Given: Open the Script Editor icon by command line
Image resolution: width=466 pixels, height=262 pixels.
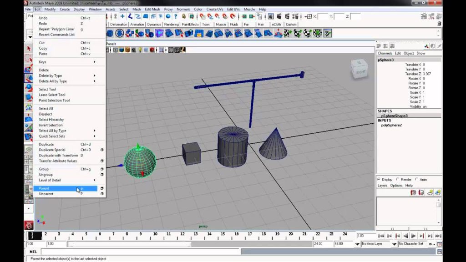Looking at the screenshot, I should (439, 252).
